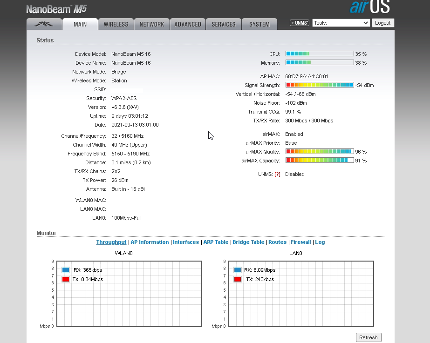Click antenna value Built in - 16 dBi
Image resolution: width=430 pixels, height=343 pixels.
click(128, 189)
